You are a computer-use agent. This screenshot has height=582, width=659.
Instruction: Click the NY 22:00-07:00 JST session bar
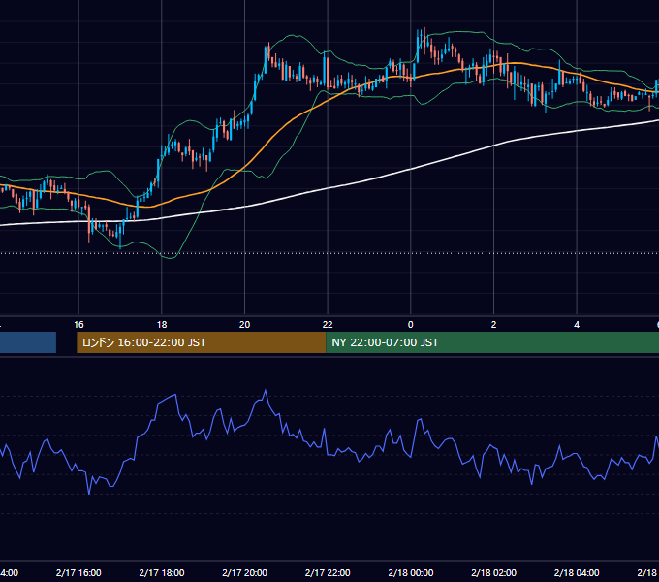click(492, 342)
